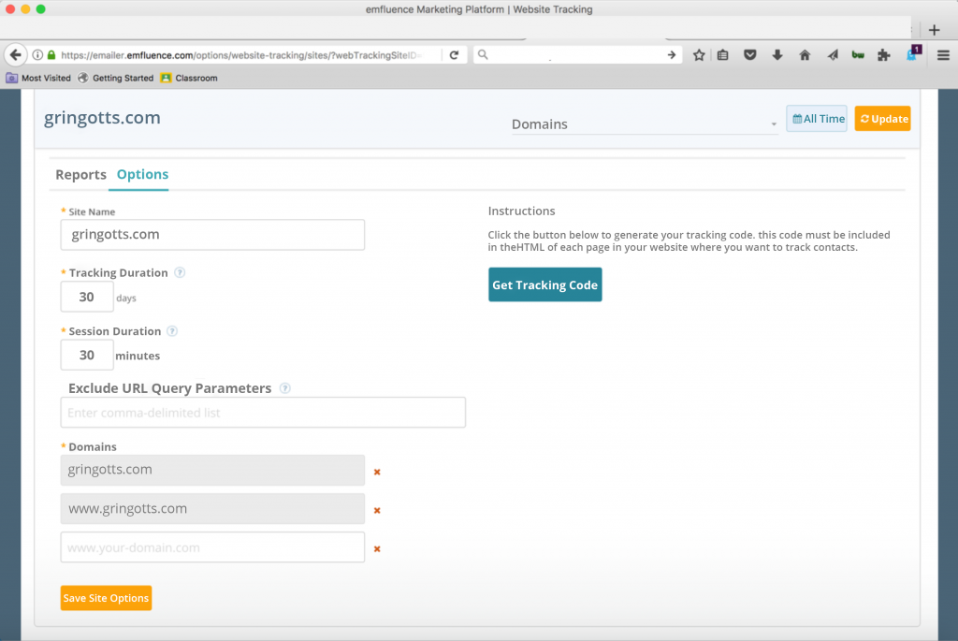This screenshot has height=641, width=958.
Task: Click Save Site Options
Action: coord(106,597)
